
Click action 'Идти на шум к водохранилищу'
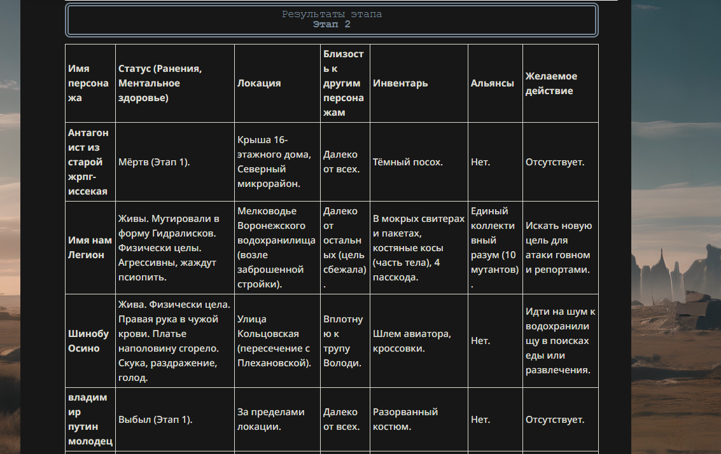561,341
